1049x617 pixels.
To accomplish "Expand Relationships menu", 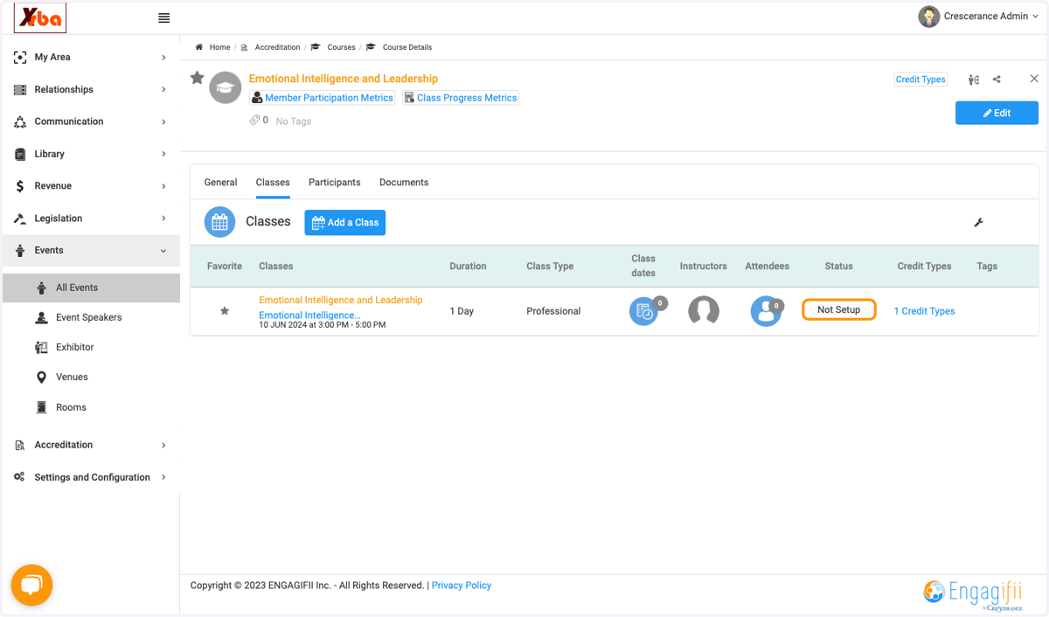I will click(91, 89).
